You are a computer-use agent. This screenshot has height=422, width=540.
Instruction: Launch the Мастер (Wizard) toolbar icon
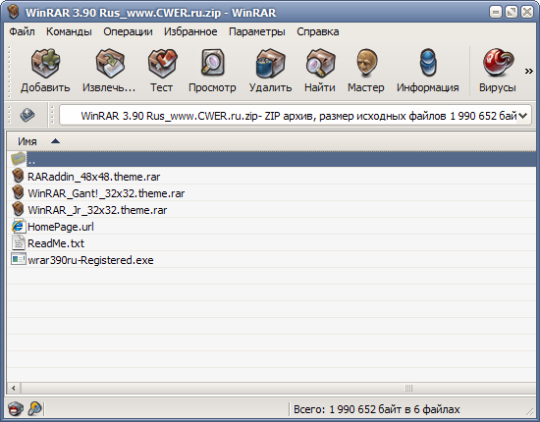[366, 63]
